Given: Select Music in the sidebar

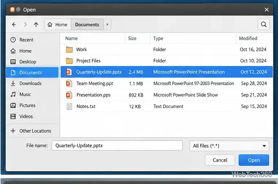Looking at the screenshot, I should (x=32, y=94).
